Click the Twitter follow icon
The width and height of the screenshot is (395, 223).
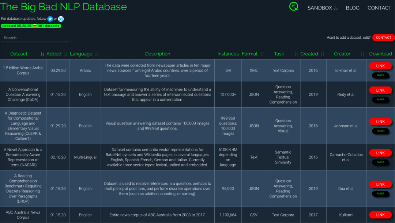50,19
